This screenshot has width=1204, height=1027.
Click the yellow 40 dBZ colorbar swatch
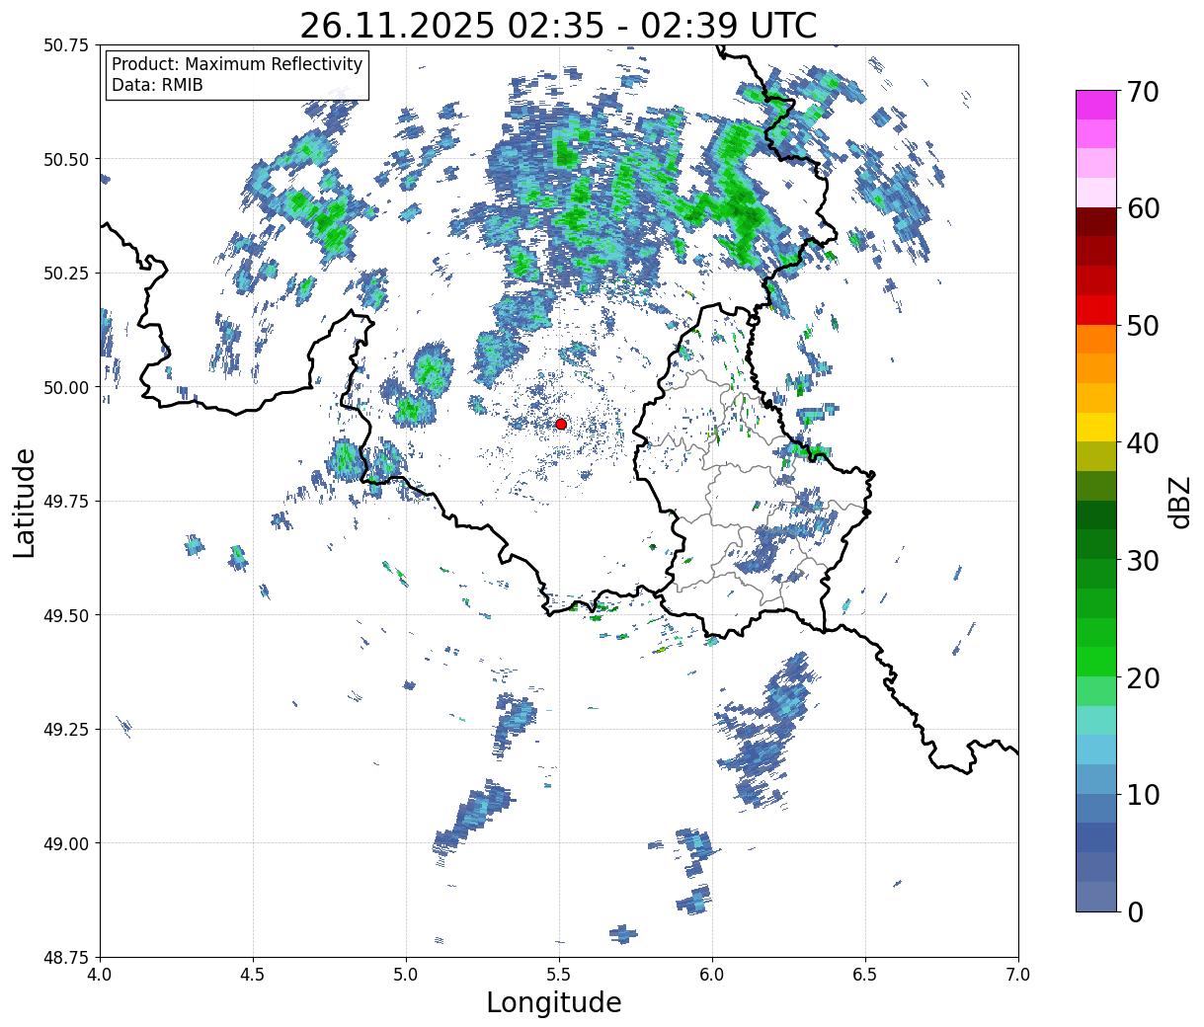[x=1096, y=427]
